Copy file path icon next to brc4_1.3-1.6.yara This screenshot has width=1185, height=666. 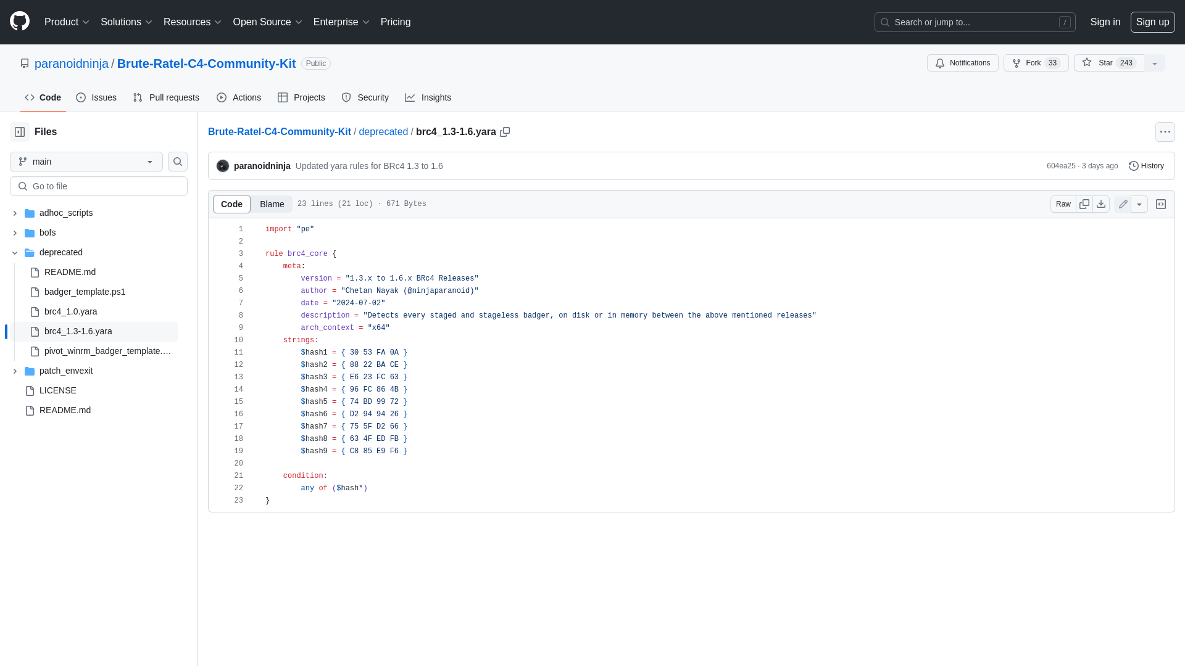click(x=505, y=132)
